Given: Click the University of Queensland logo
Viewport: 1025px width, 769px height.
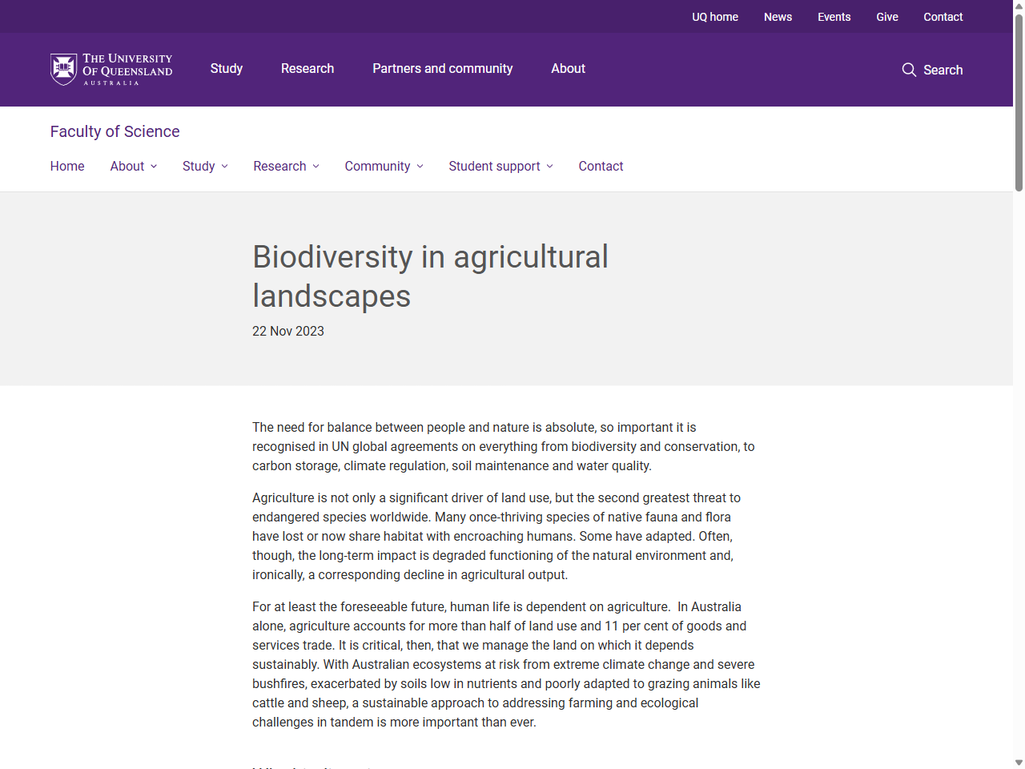Looking at the screenshot, I should point(111,70).
